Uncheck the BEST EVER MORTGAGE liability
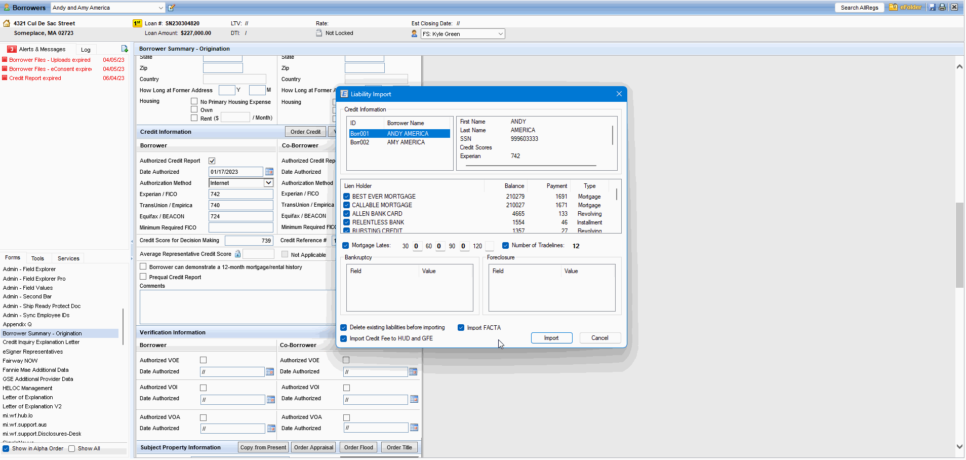Image resolution: width=966 pixels, height=460 pixels. (x=347, y=197)
